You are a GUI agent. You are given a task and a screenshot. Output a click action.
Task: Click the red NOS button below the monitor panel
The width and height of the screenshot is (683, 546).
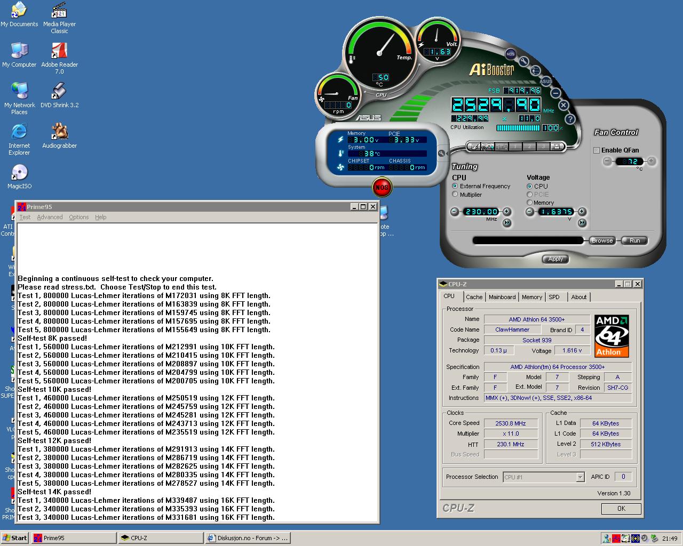click(382, 187)
